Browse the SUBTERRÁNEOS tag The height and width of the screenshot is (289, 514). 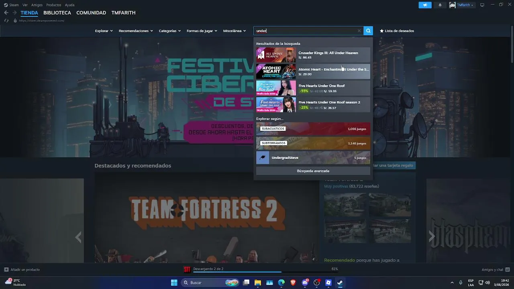coord(313,143)
